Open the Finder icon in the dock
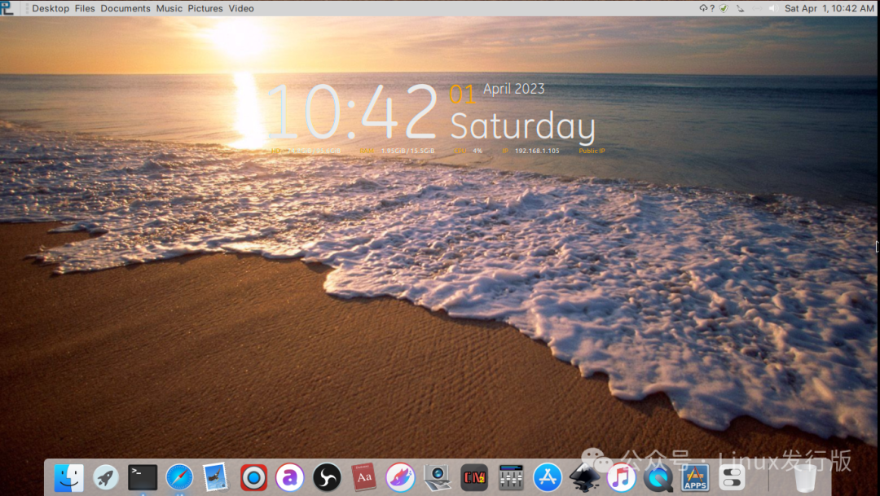This screenshot has width=880, height=496. pyautogui.click(x=68, y=477)
